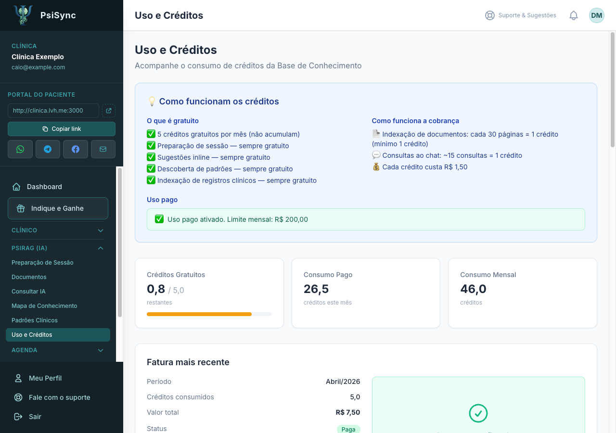Share the portal link via Facebook
Screen dimensions: 616x433
coord(76,149)
